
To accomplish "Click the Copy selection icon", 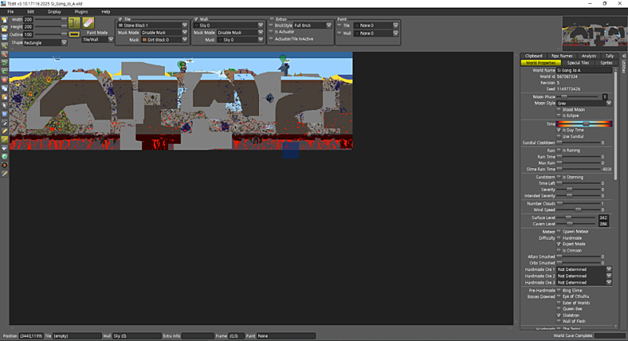I will (x=5, y=89).
